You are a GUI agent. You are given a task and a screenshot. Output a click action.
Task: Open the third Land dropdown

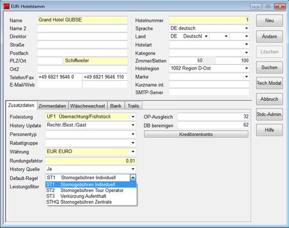[x=247, y=37]
